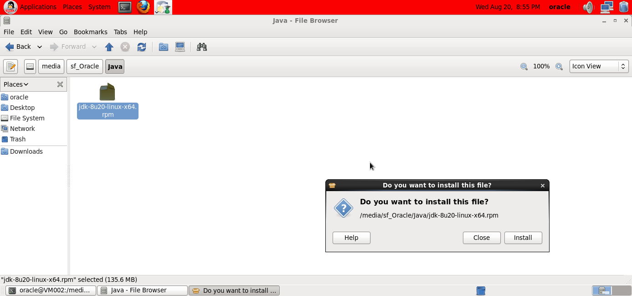Viewport: 632px width, 296px height.
Task: Switch to oracle@VM002 terminal taskbar entry
Action: [x=51, y=291]
